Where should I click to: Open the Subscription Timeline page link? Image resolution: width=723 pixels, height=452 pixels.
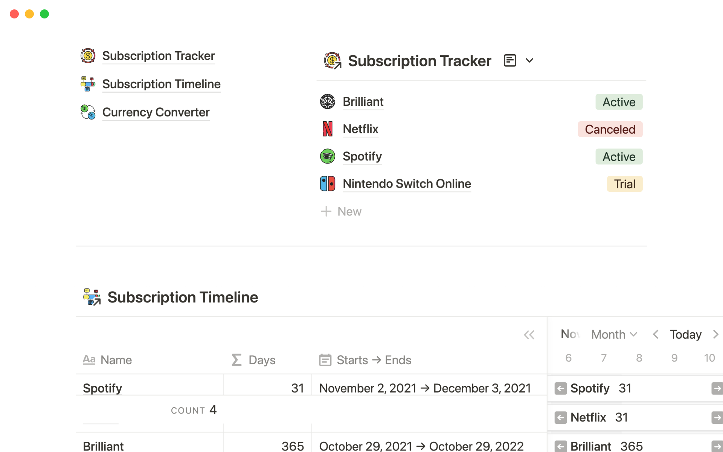(x=161, y=84)
